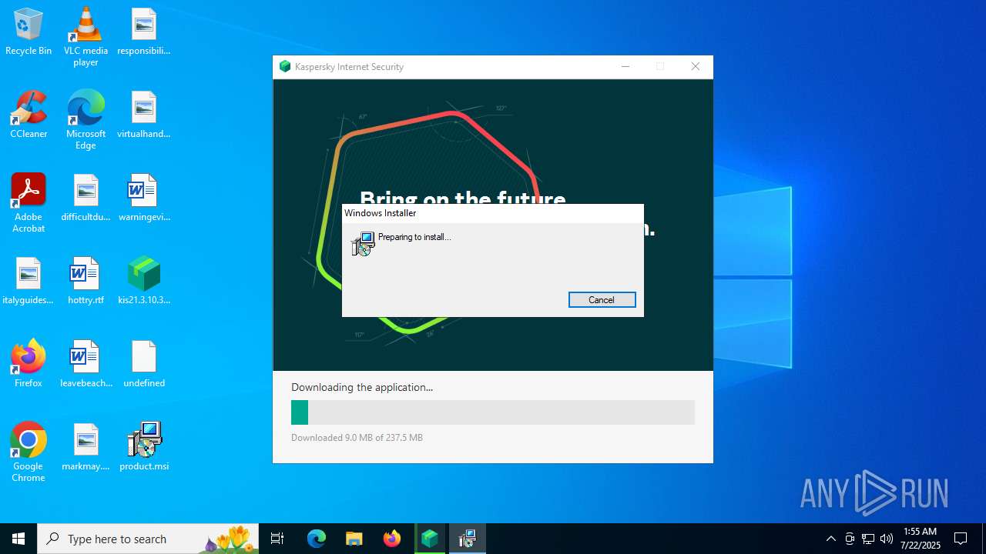The height and width of the screenshot is (554, 986).
Task: Select the CCleaner desktop shortcut
Action: click(29, 115)
